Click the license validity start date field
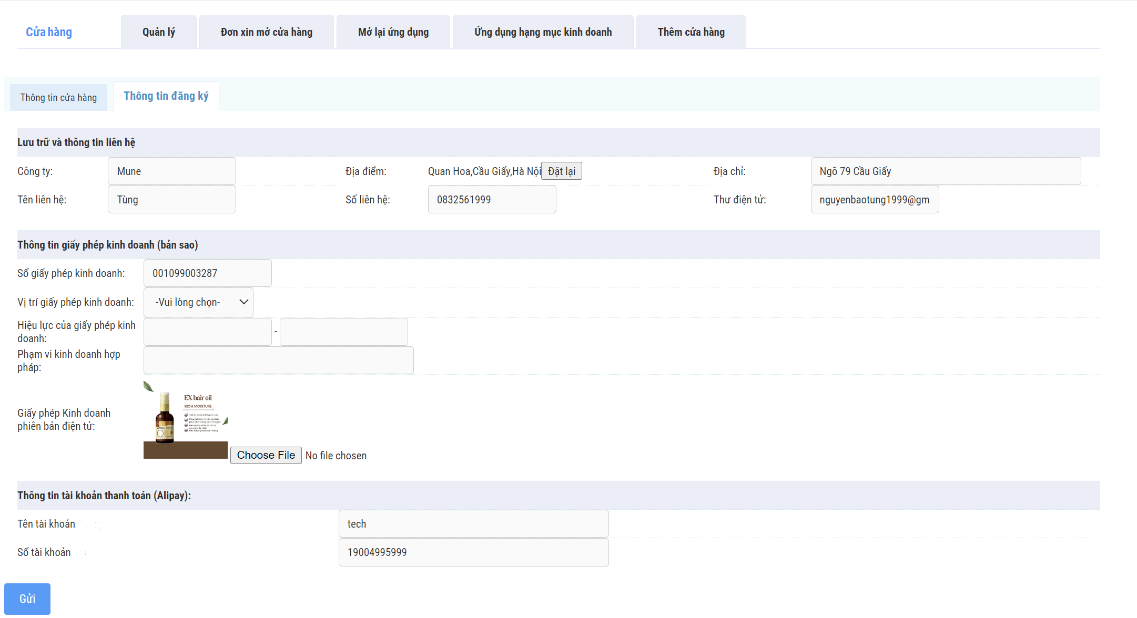This screenshot has height=618, width=1137. (x=207, y=332)
